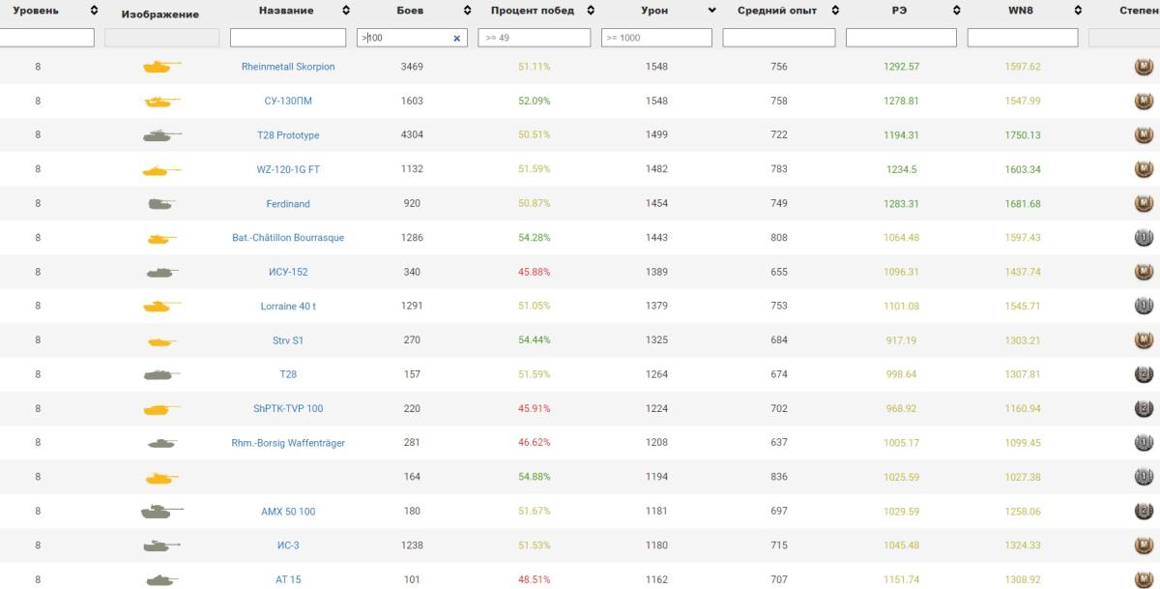This screenshot has height=589, width=1160.
Task: Click the Strv S1 tank image
Action: (x=161, y=340)
